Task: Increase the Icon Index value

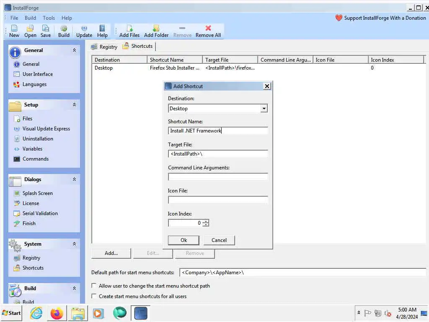Action: pos(206,221)
